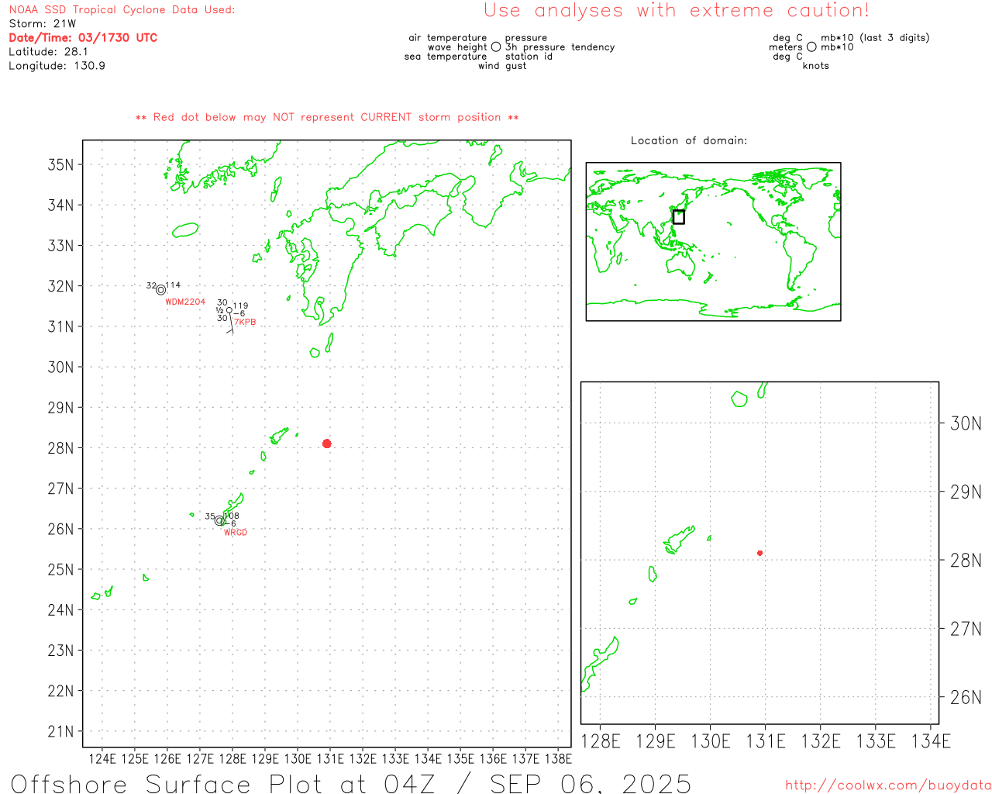
Task: Click the world map domain thumbnail
Action: [713, 242]
